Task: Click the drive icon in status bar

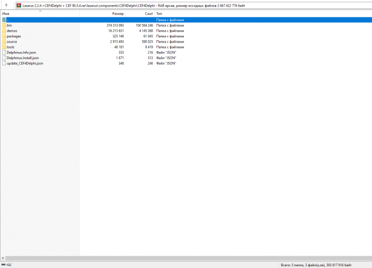Action: [3, 265]
